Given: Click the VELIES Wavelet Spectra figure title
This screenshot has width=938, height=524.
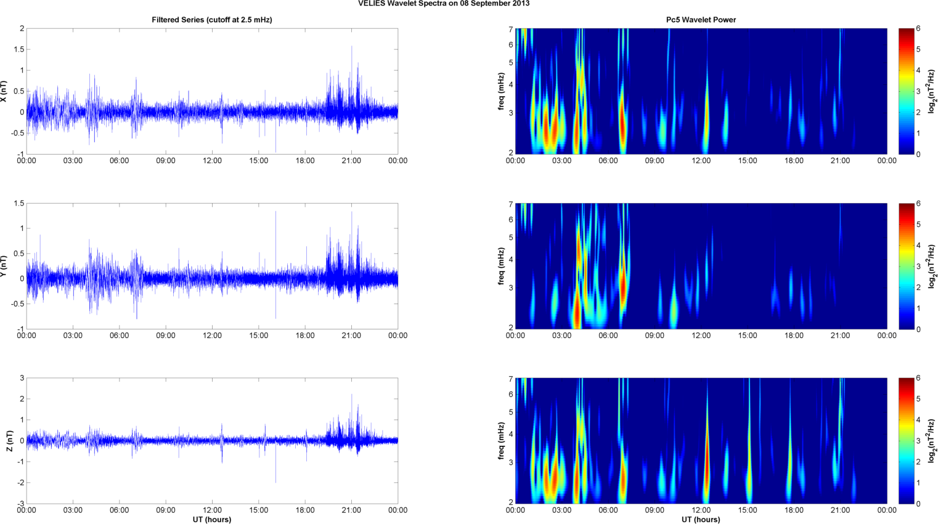Looking at the screenshot, I should click(444, 3).
